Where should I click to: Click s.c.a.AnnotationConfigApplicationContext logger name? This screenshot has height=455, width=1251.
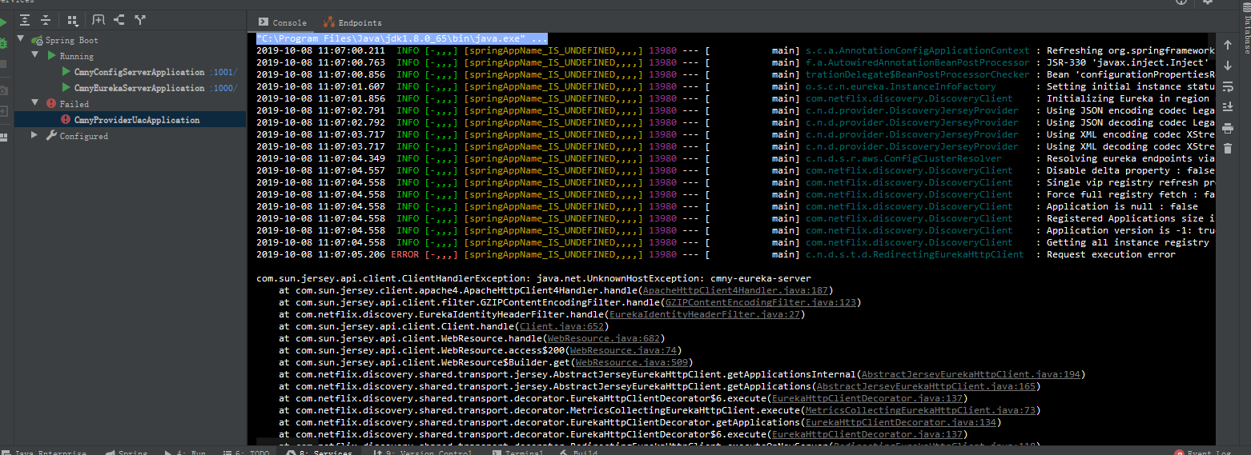coord(917,50)
